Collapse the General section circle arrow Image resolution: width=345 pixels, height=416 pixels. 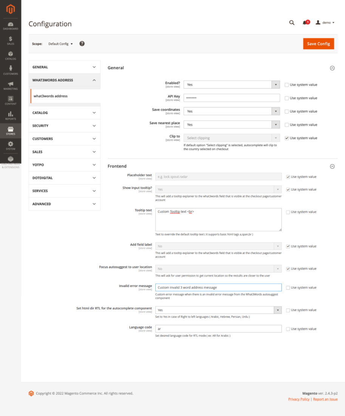click(332, 68)
